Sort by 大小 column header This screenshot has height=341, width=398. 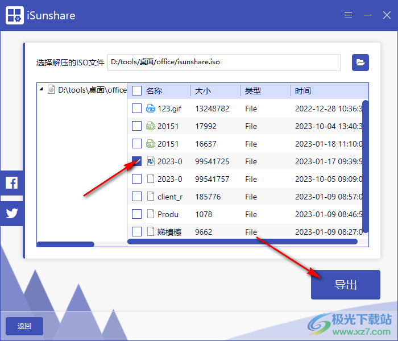[x=203, y=91]
